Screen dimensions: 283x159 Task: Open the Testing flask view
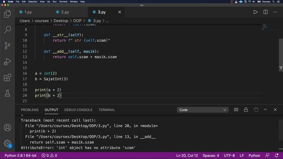(x=7, y=93)
